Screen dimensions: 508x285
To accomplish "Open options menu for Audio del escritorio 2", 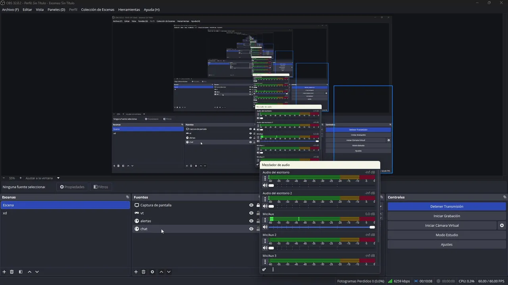I will coord(265,199).
